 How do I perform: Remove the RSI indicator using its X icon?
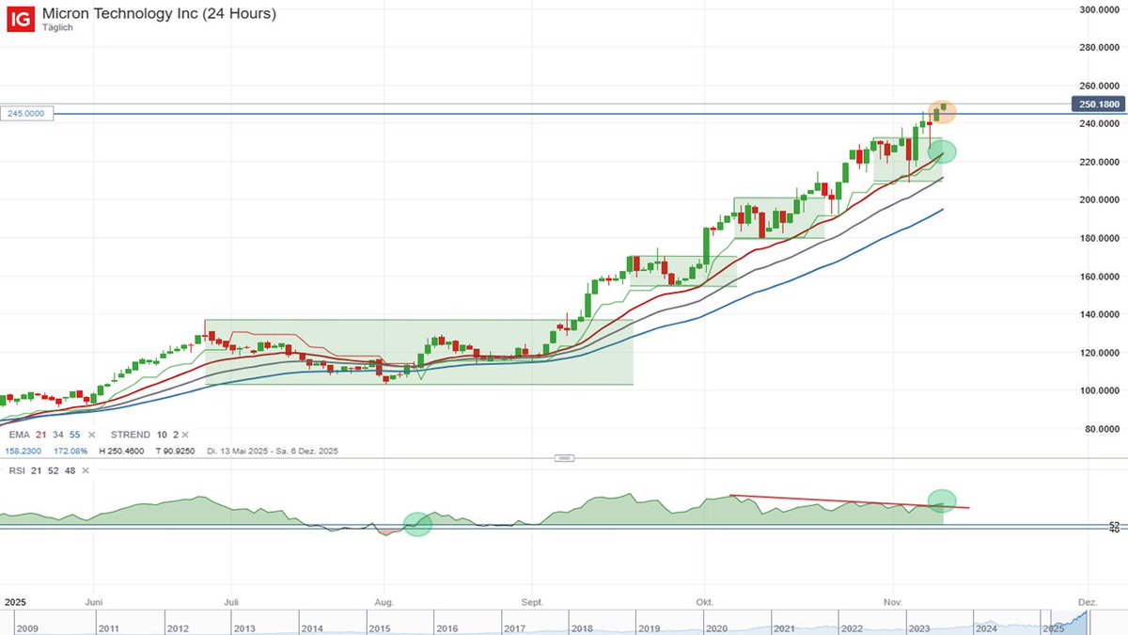(x=85, y=469)
